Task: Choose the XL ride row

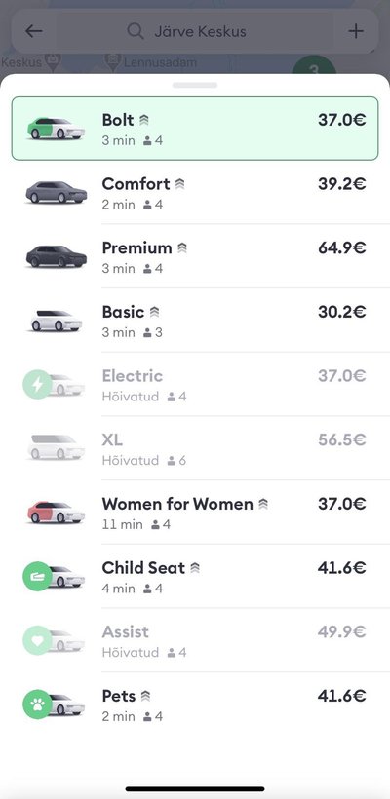Action: (x=195, y=448)
